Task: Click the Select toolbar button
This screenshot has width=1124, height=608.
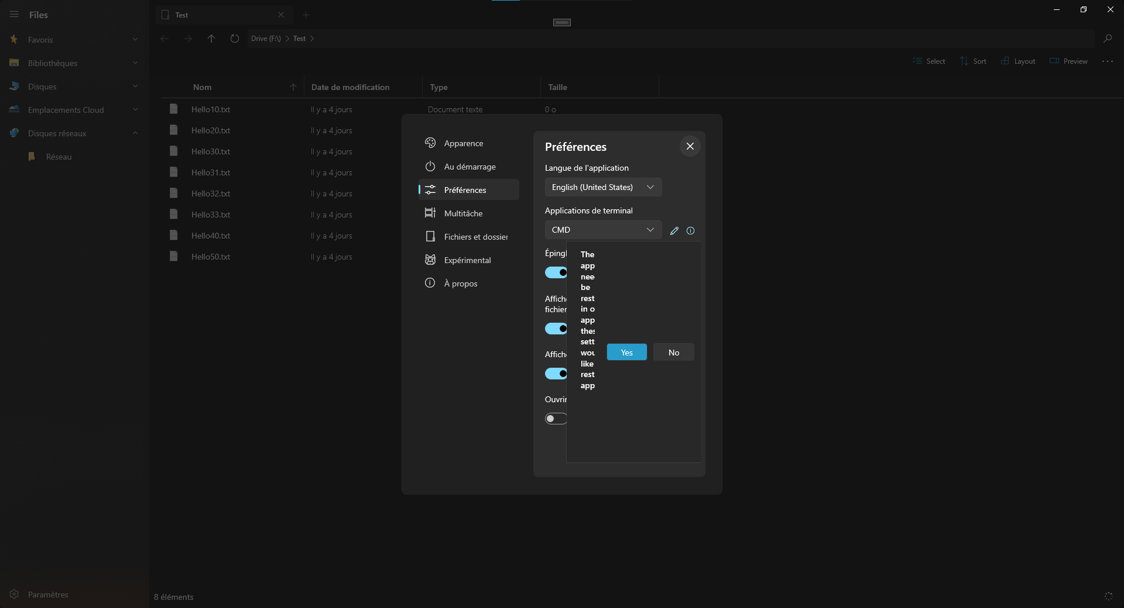Action: 928,61
